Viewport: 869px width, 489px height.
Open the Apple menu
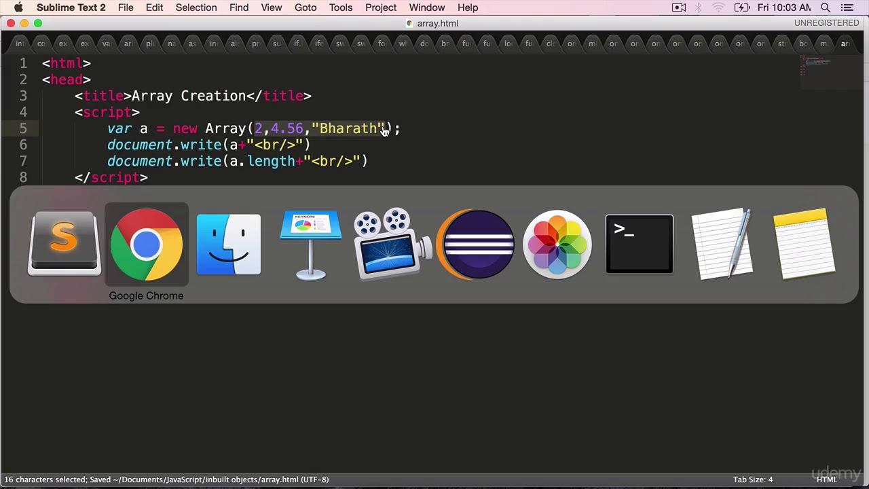pyautogui.click(x=18, y=7)
